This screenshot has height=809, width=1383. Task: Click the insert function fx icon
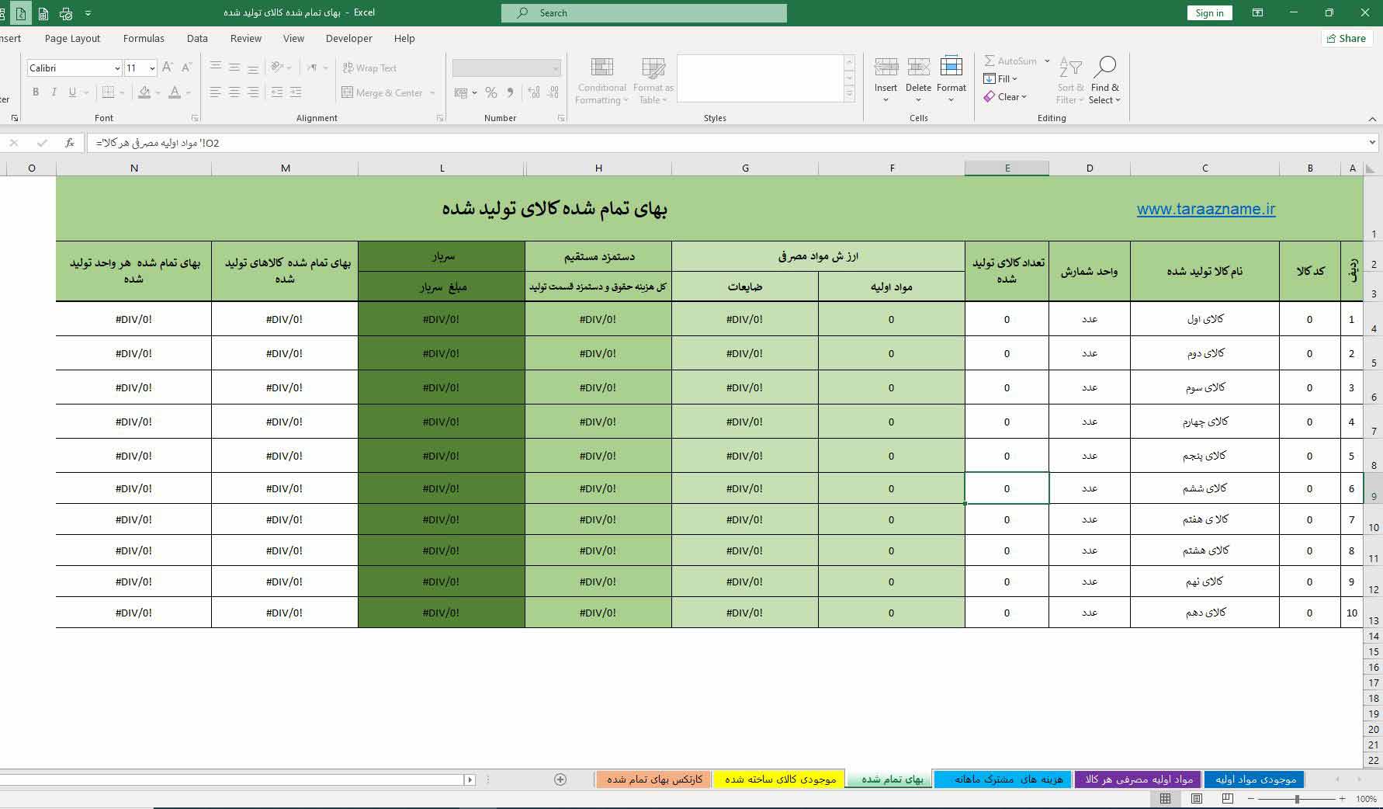[70, 143]
